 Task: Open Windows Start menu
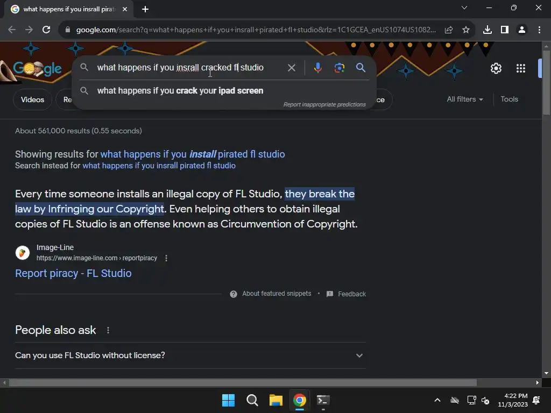228,400
